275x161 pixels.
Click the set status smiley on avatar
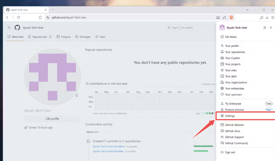point(77,95)
